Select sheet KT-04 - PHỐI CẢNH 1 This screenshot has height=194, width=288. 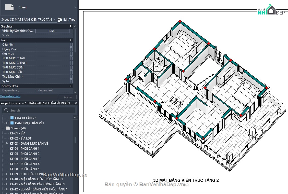[x=25, y=149]
